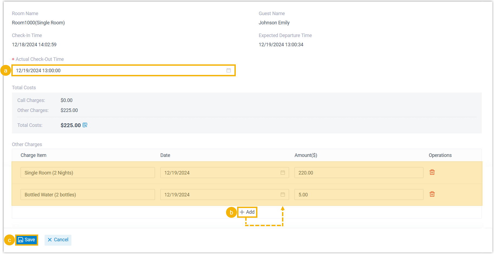Cancel the check-out form
Viewport: 494px width, 254px height.
pos(58,240)
